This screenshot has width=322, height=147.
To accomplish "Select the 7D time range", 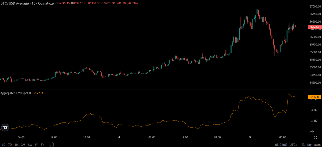I will [10, 145].
